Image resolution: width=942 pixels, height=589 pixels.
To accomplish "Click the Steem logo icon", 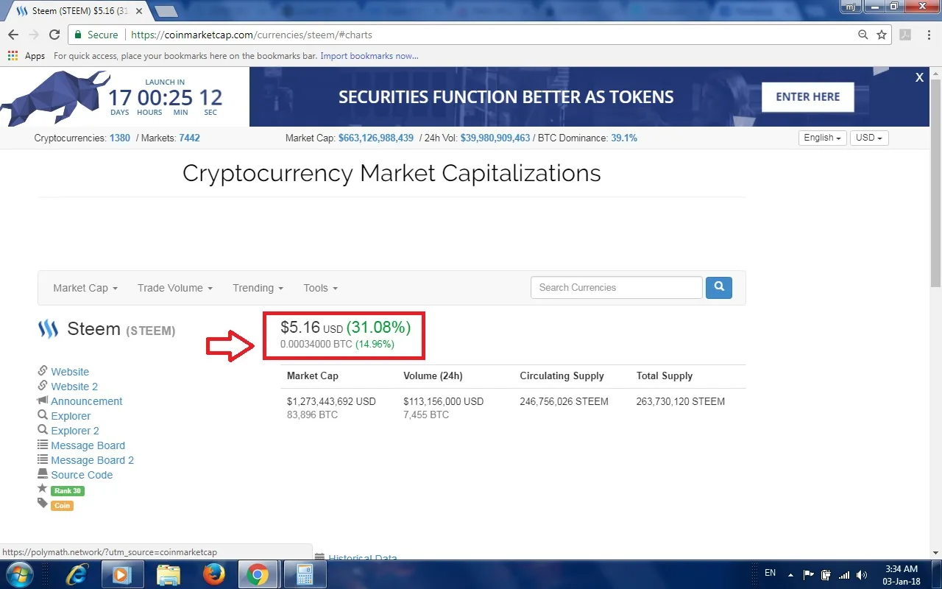I will pyautogui.click(x=48, y=329).
